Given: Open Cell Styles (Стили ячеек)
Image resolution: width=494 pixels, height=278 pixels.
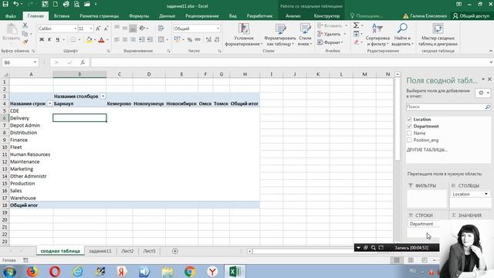Looking at the screenshot, I should click(x=305, y=35).
